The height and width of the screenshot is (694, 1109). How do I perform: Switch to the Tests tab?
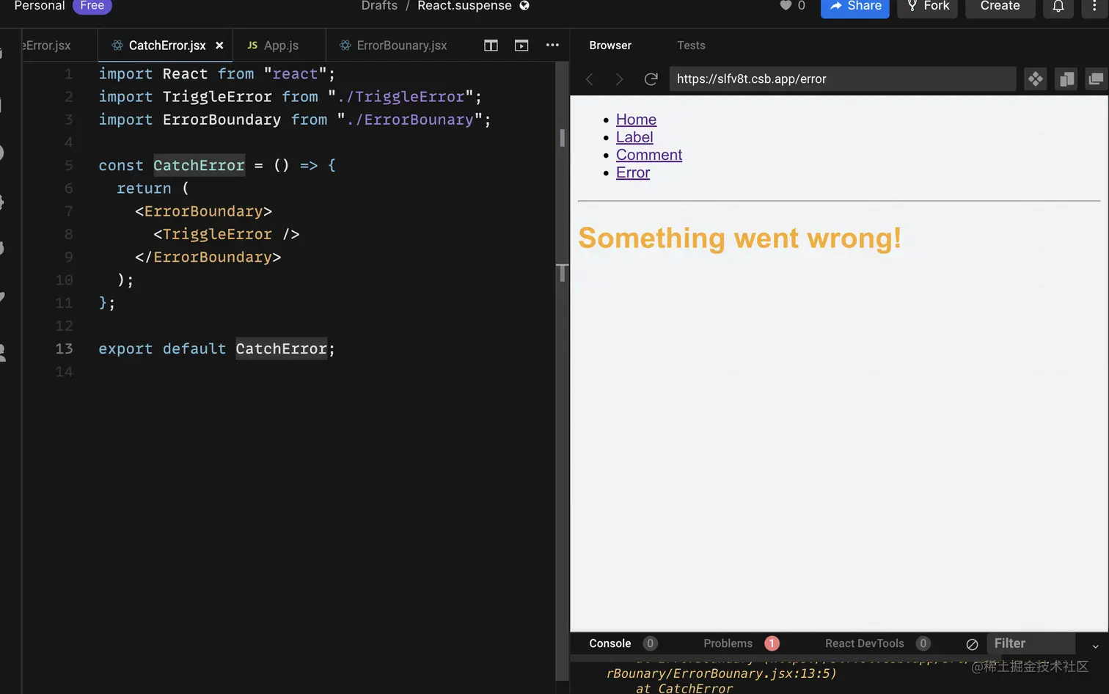[691, 45]
